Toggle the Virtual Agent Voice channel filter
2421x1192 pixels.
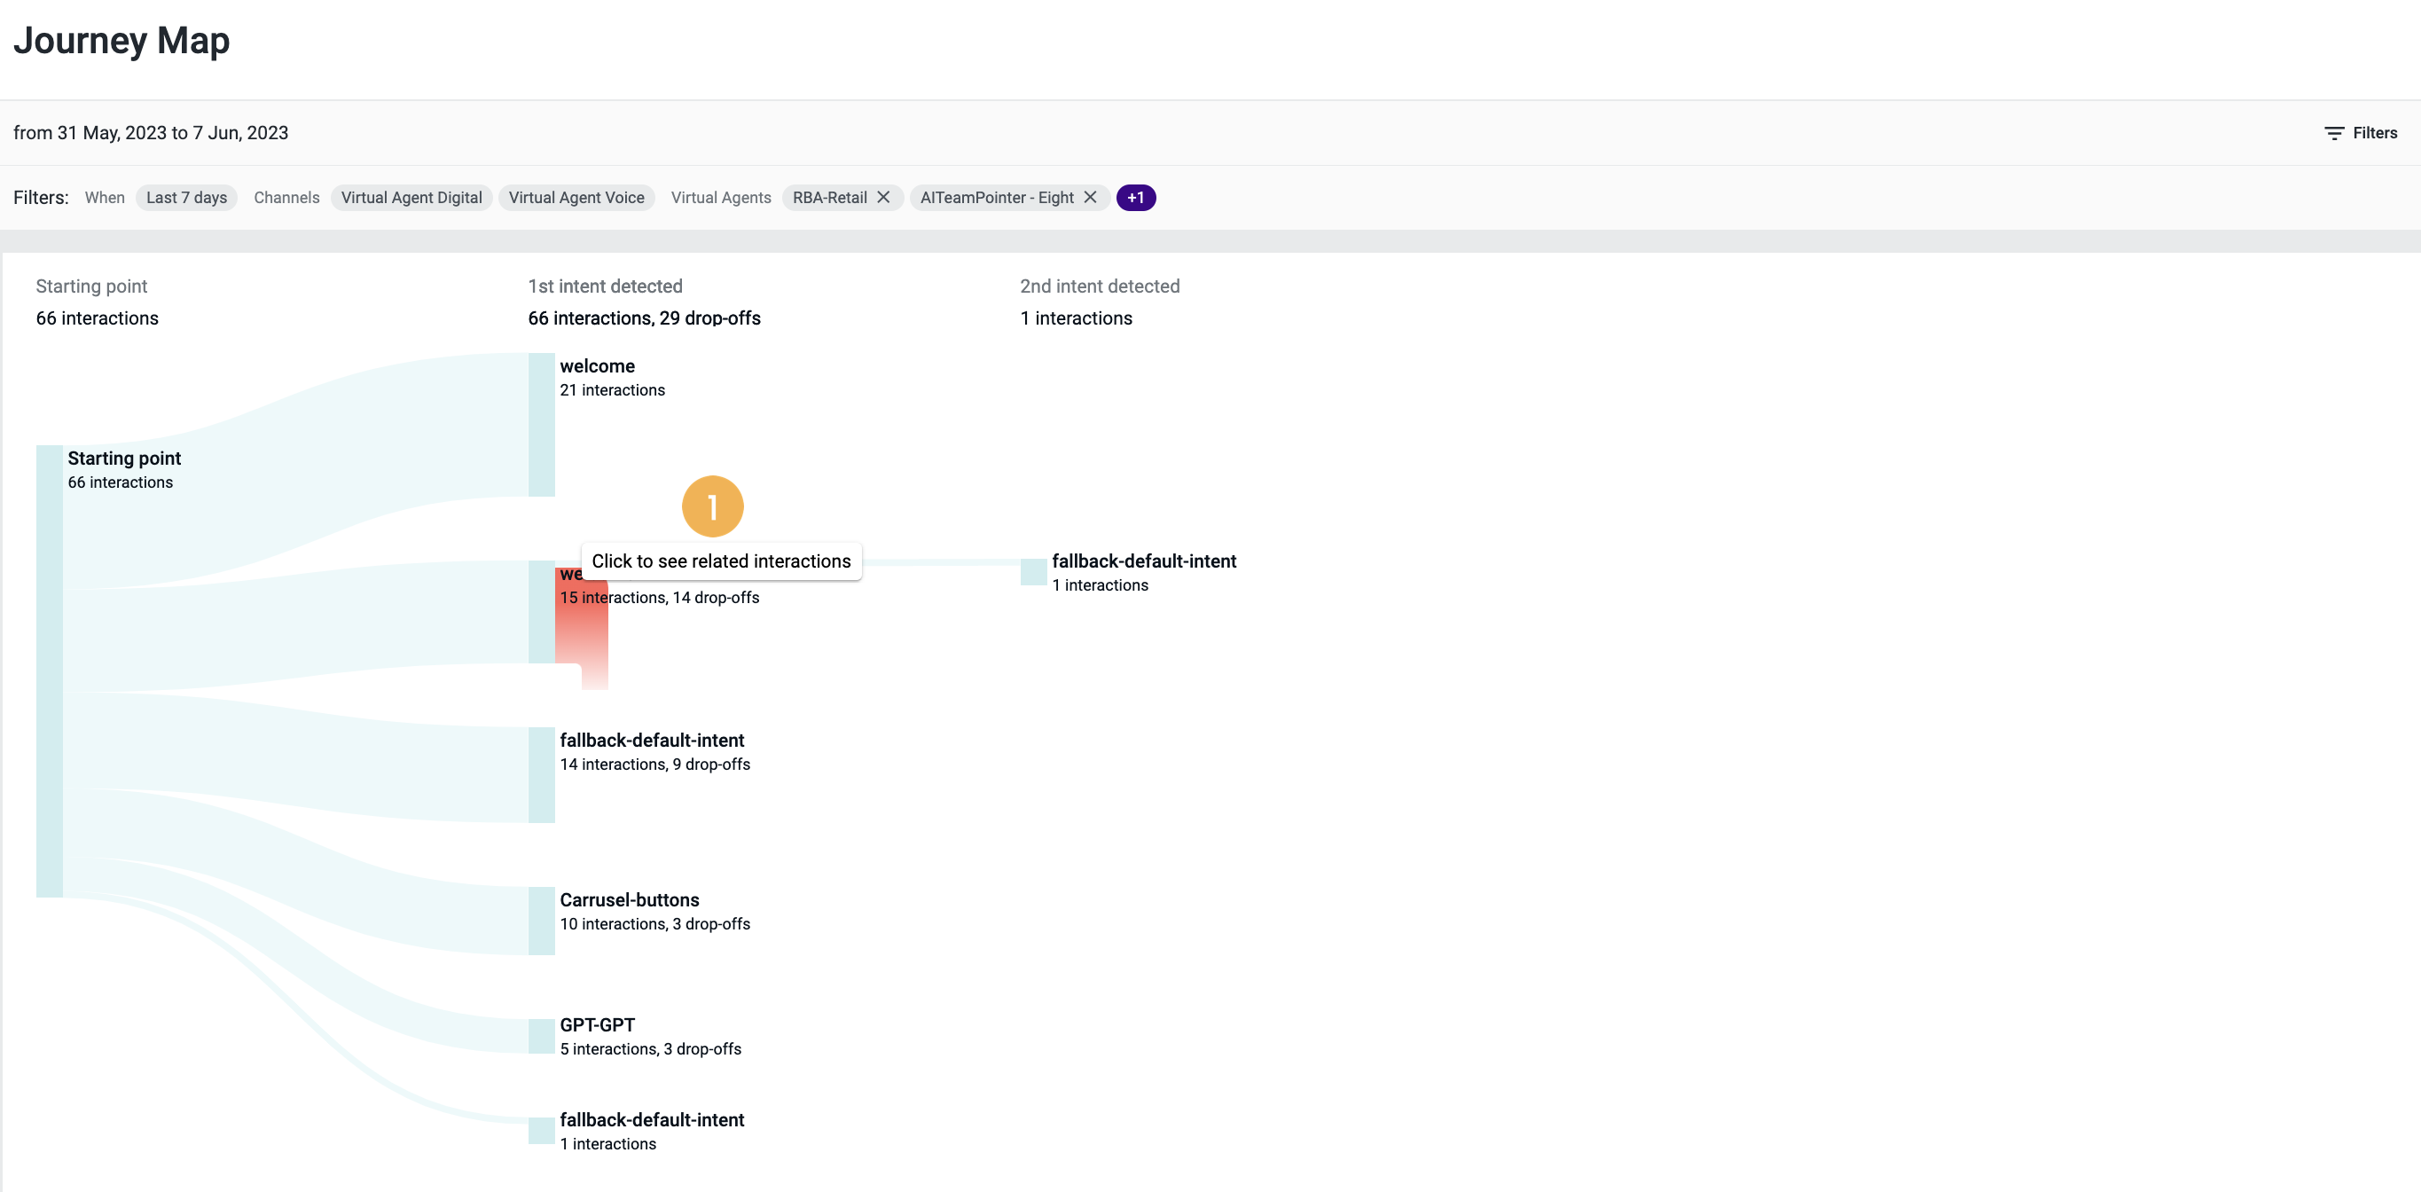coord(576,198)
